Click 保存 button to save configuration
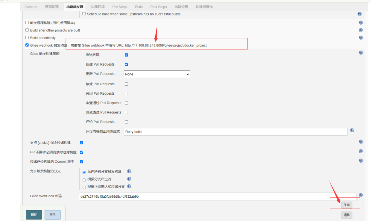Image resolution: width=371 pixels, height=221 pixels. 34,215
